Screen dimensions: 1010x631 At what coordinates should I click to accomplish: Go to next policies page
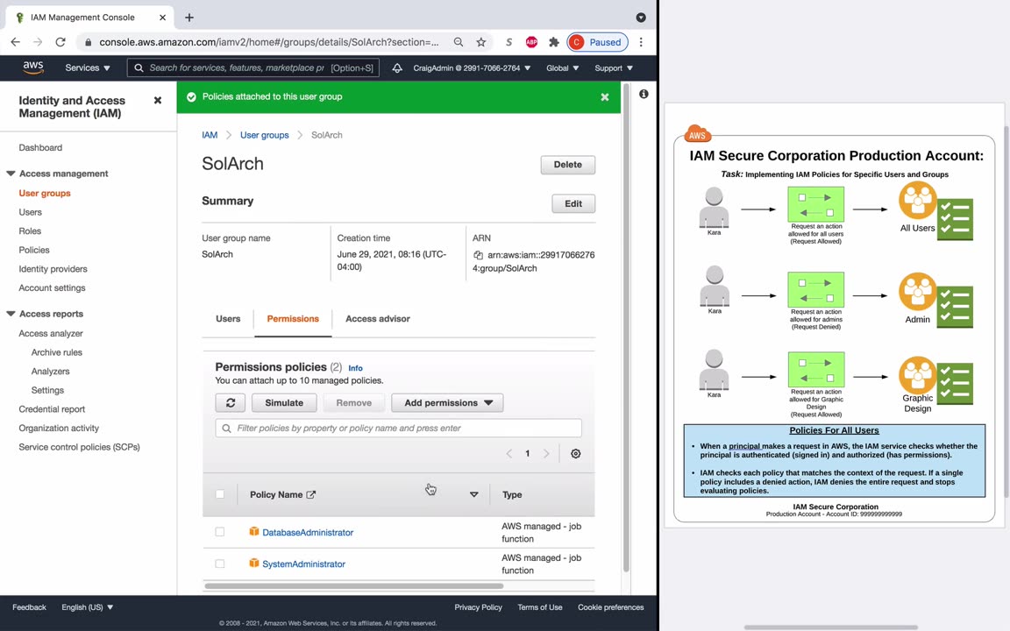click(x=546, y=454)
